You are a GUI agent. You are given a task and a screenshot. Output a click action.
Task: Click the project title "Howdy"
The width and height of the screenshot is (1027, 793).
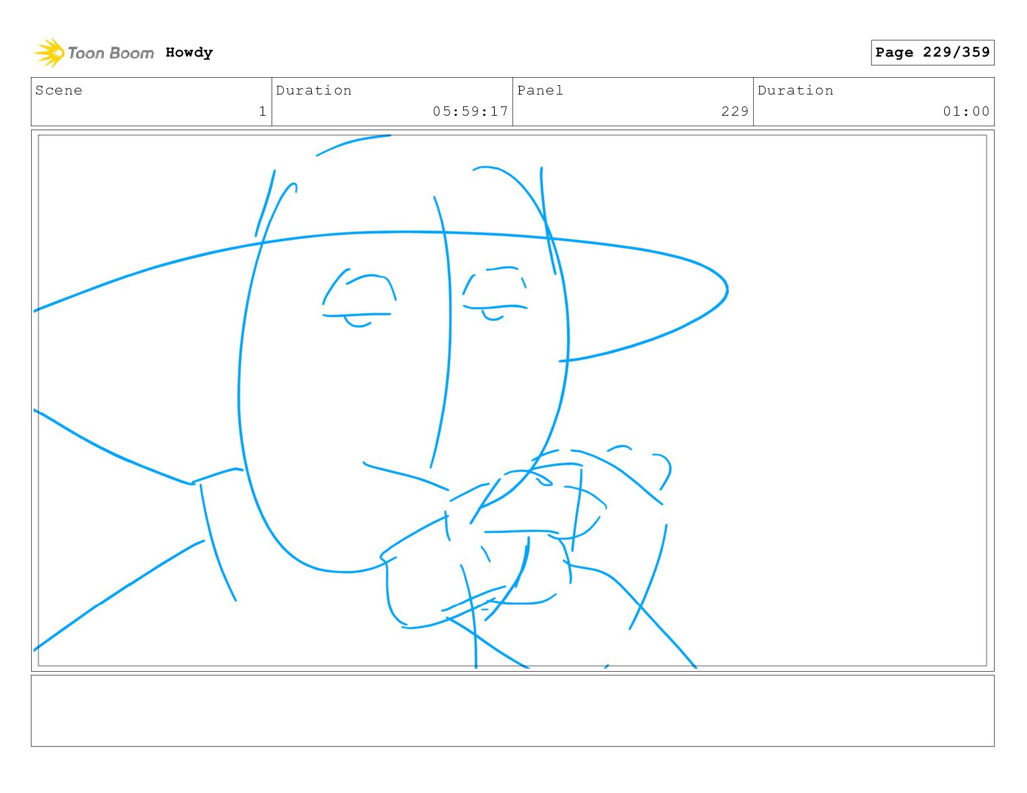click(x=189, y=53)
